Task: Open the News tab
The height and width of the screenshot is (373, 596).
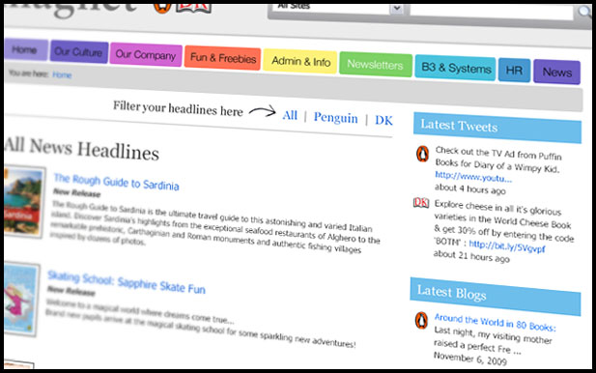Action: coord(556,72)
